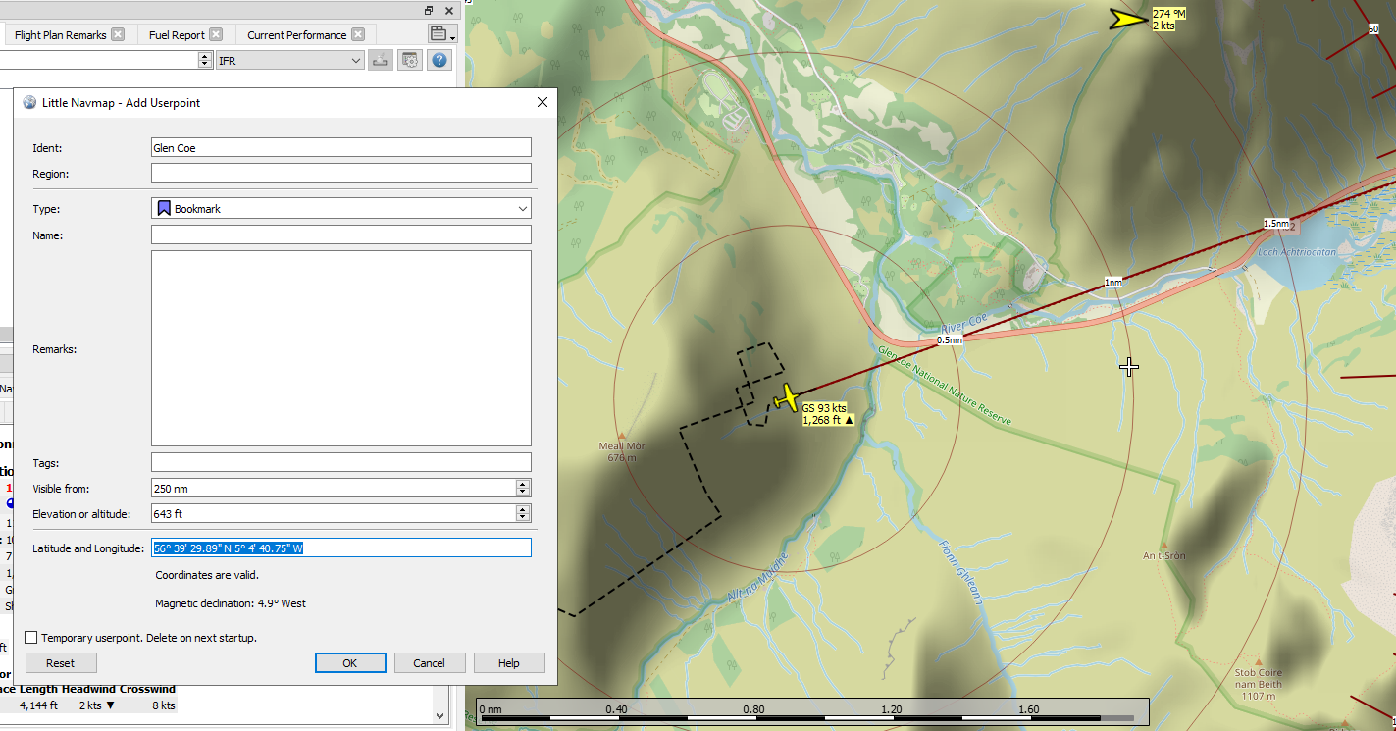This screenshot has width=1396, height=731.
Task: Open the IFR flight type dropdown
Action: 290,61
